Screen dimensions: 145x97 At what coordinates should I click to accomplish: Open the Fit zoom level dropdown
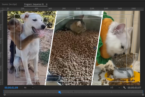(x=28, y=88)
